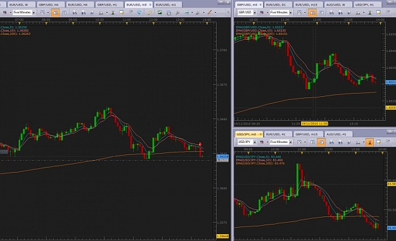This screenshot has width=396, height=241.
Task: Click the ruler measure icon in EUR/USD toolbar
Action: tap(150, 13)
